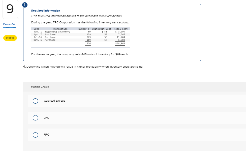Image resolution: width=246 pixels, height=163 pixels.
Task: Click the yellow Skipped badge
Action: click(x=10, y=38)
